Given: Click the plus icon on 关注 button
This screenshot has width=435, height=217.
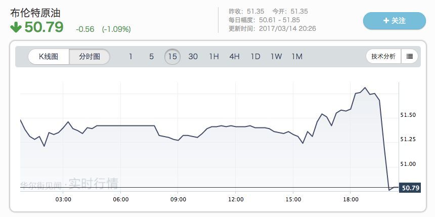Looking at the screenshot, I should pos(386,21).
